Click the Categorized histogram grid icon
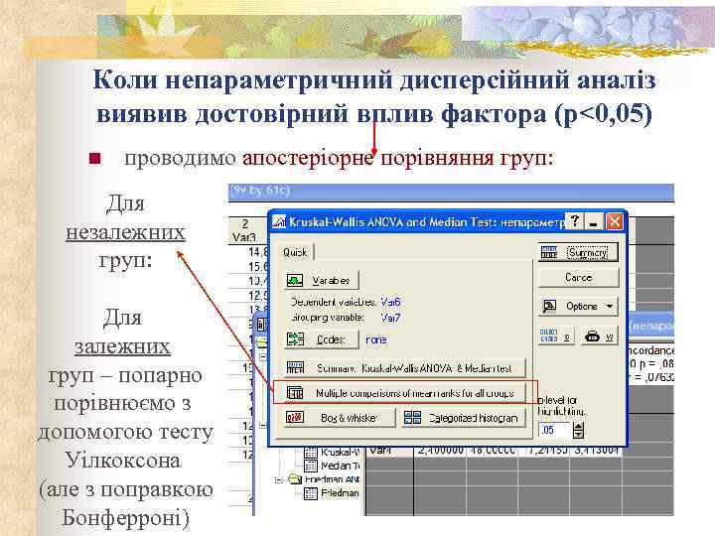This screenshot has width=715, height=536. (413, 418)
